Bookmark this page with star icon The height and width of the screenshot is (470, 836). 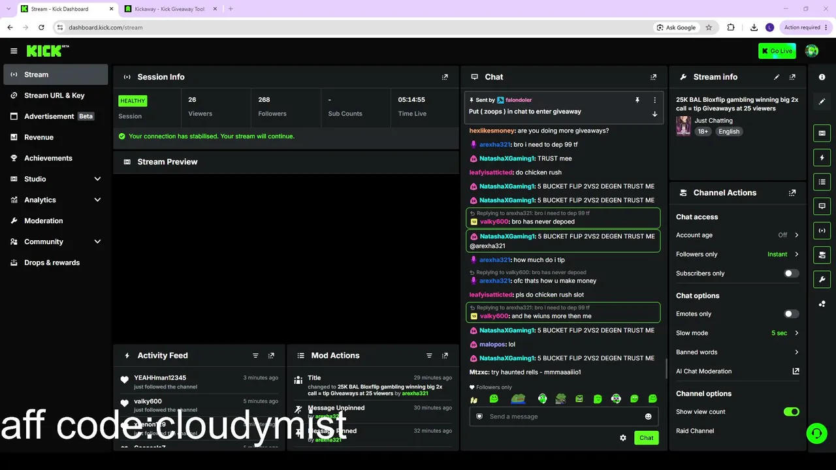click(709, 27)
